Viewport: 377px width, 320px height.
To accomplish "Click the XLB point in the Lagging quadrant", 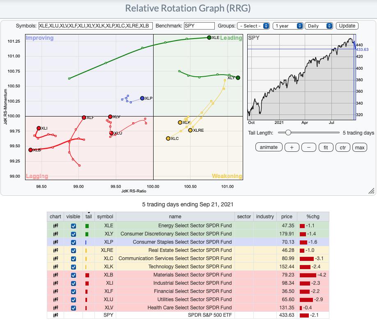I will click(30, 150).
